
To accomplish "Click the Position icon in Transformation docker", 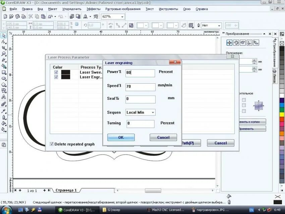I will (229, 43).
